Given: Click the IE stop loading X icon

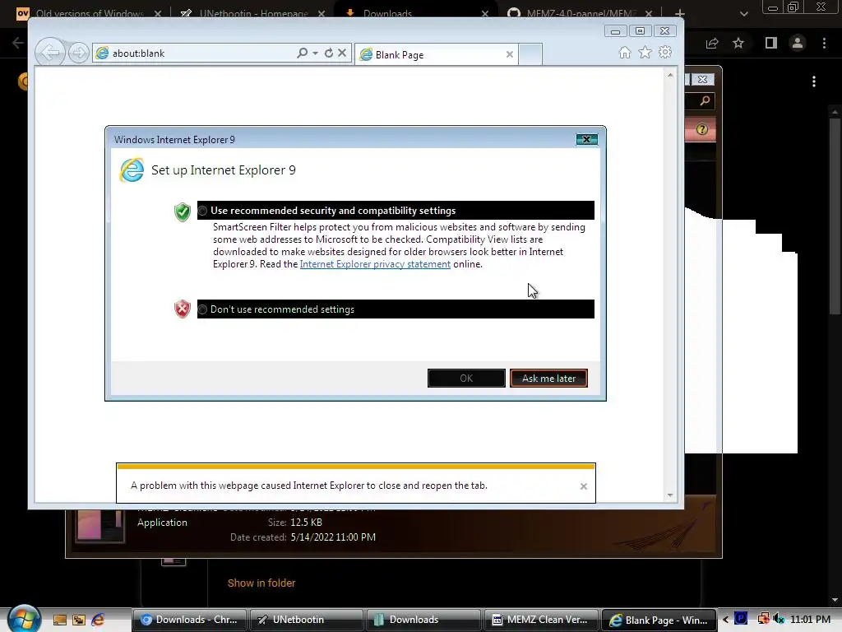Looking at the screenshot, I should 342,53.
